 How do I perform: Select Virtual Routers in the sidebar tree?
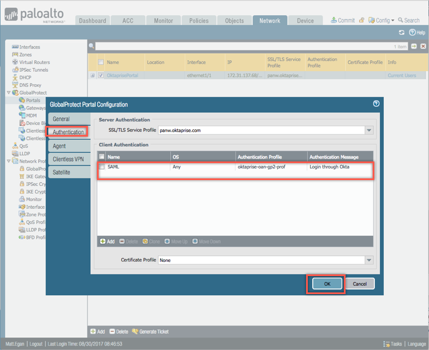click(34, 62)
